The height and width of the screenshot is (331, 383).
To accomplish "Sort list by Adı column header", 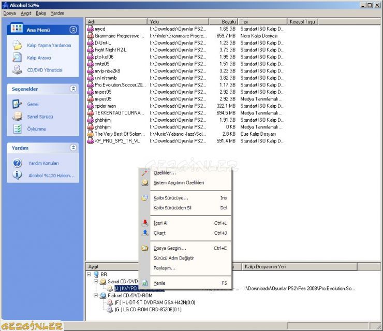I will tap(117, 22).
